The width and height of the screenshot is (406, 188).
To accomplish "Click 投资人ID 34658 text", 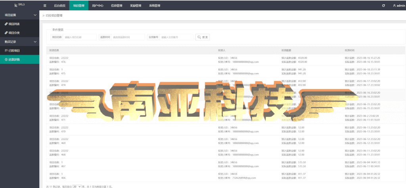I will pyautogui.click(x=228, y=174).
